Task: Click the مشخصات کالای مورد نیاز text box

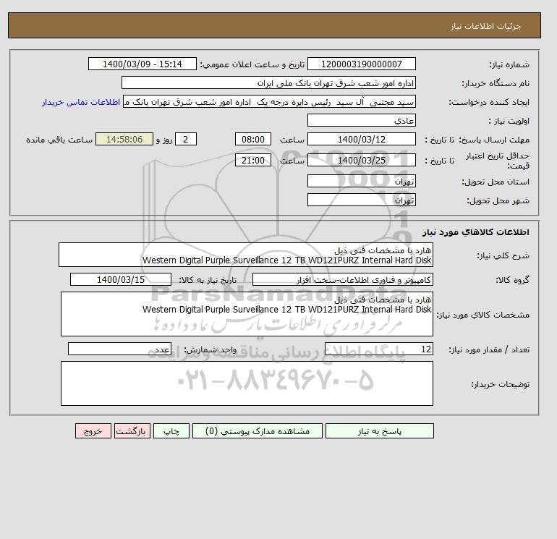Action: (247, 314)
